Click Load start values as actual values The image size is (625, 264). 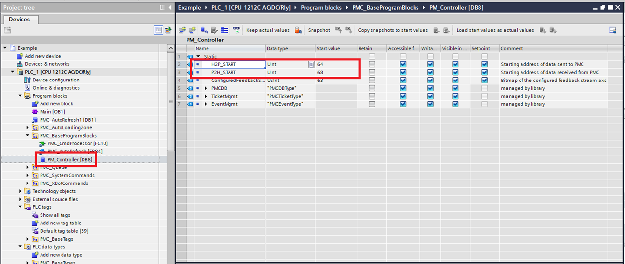[x=495, y=30]
